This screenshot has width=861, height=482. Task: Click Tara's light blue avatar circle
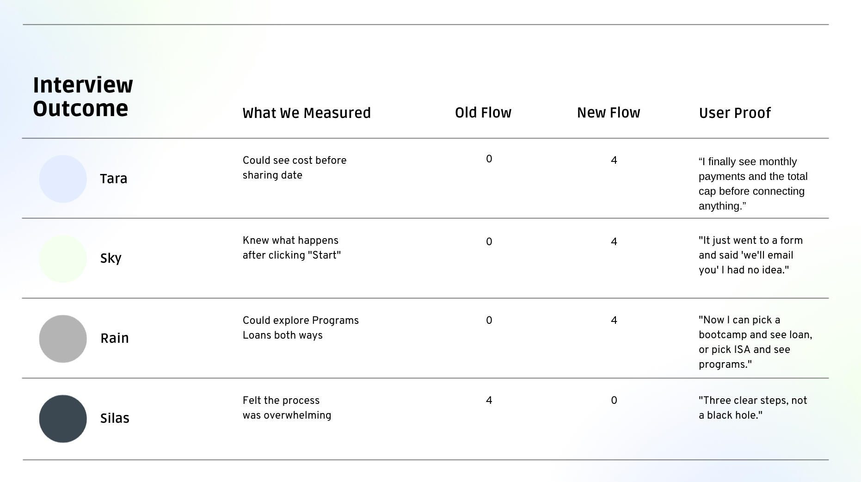click(x=63, y=179)
